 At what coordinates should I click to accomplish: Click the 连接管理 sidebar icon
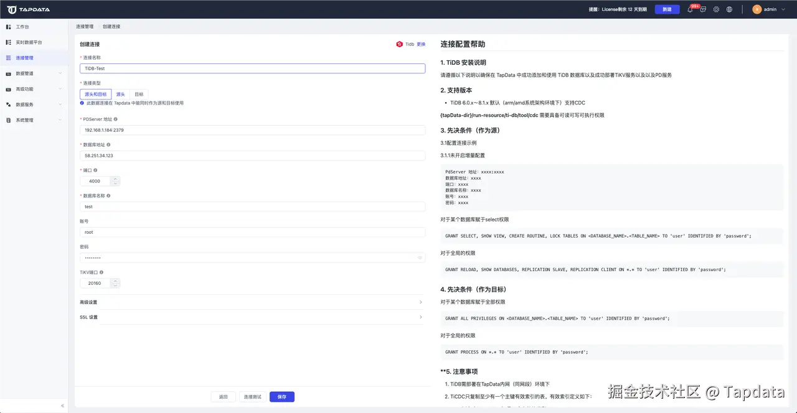[x=8, y=58]
